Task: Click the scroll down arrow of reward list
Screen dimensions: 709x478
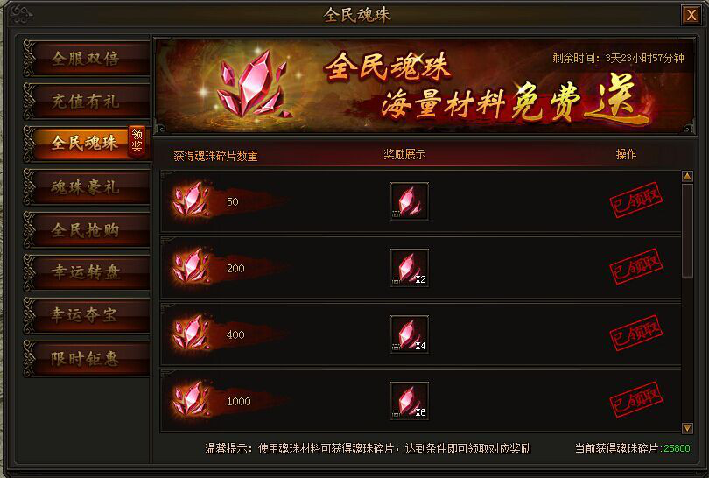Action: pos(687,427)
